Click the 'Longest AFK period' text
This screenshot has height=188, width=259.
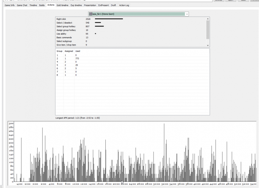78,118
